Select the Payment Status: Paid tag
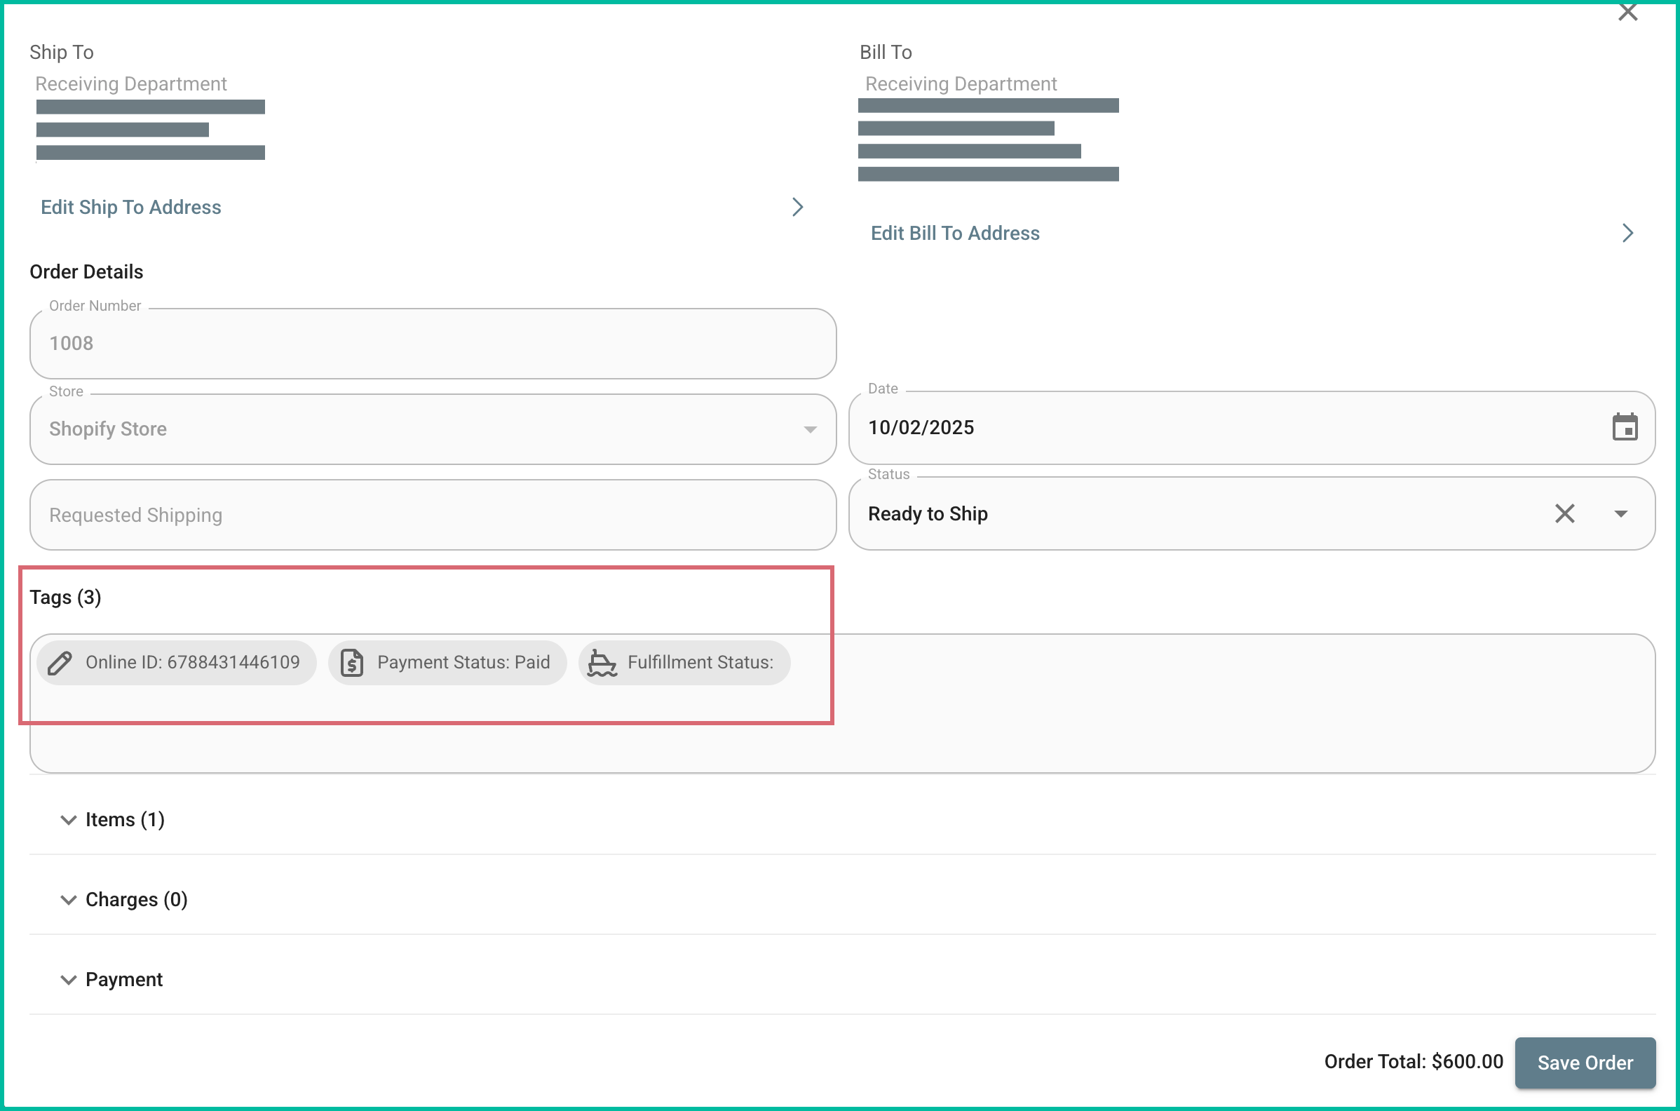The height and width of the screenshot is (1111, 1680). point(447,663)
